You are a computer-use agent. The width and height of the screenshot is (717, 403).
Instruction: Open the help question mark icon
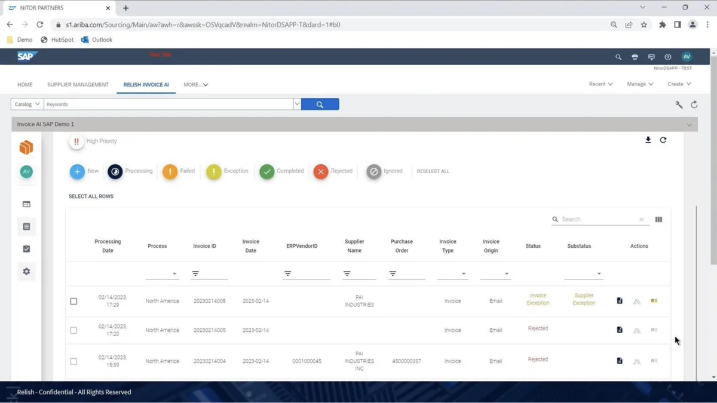668,57
